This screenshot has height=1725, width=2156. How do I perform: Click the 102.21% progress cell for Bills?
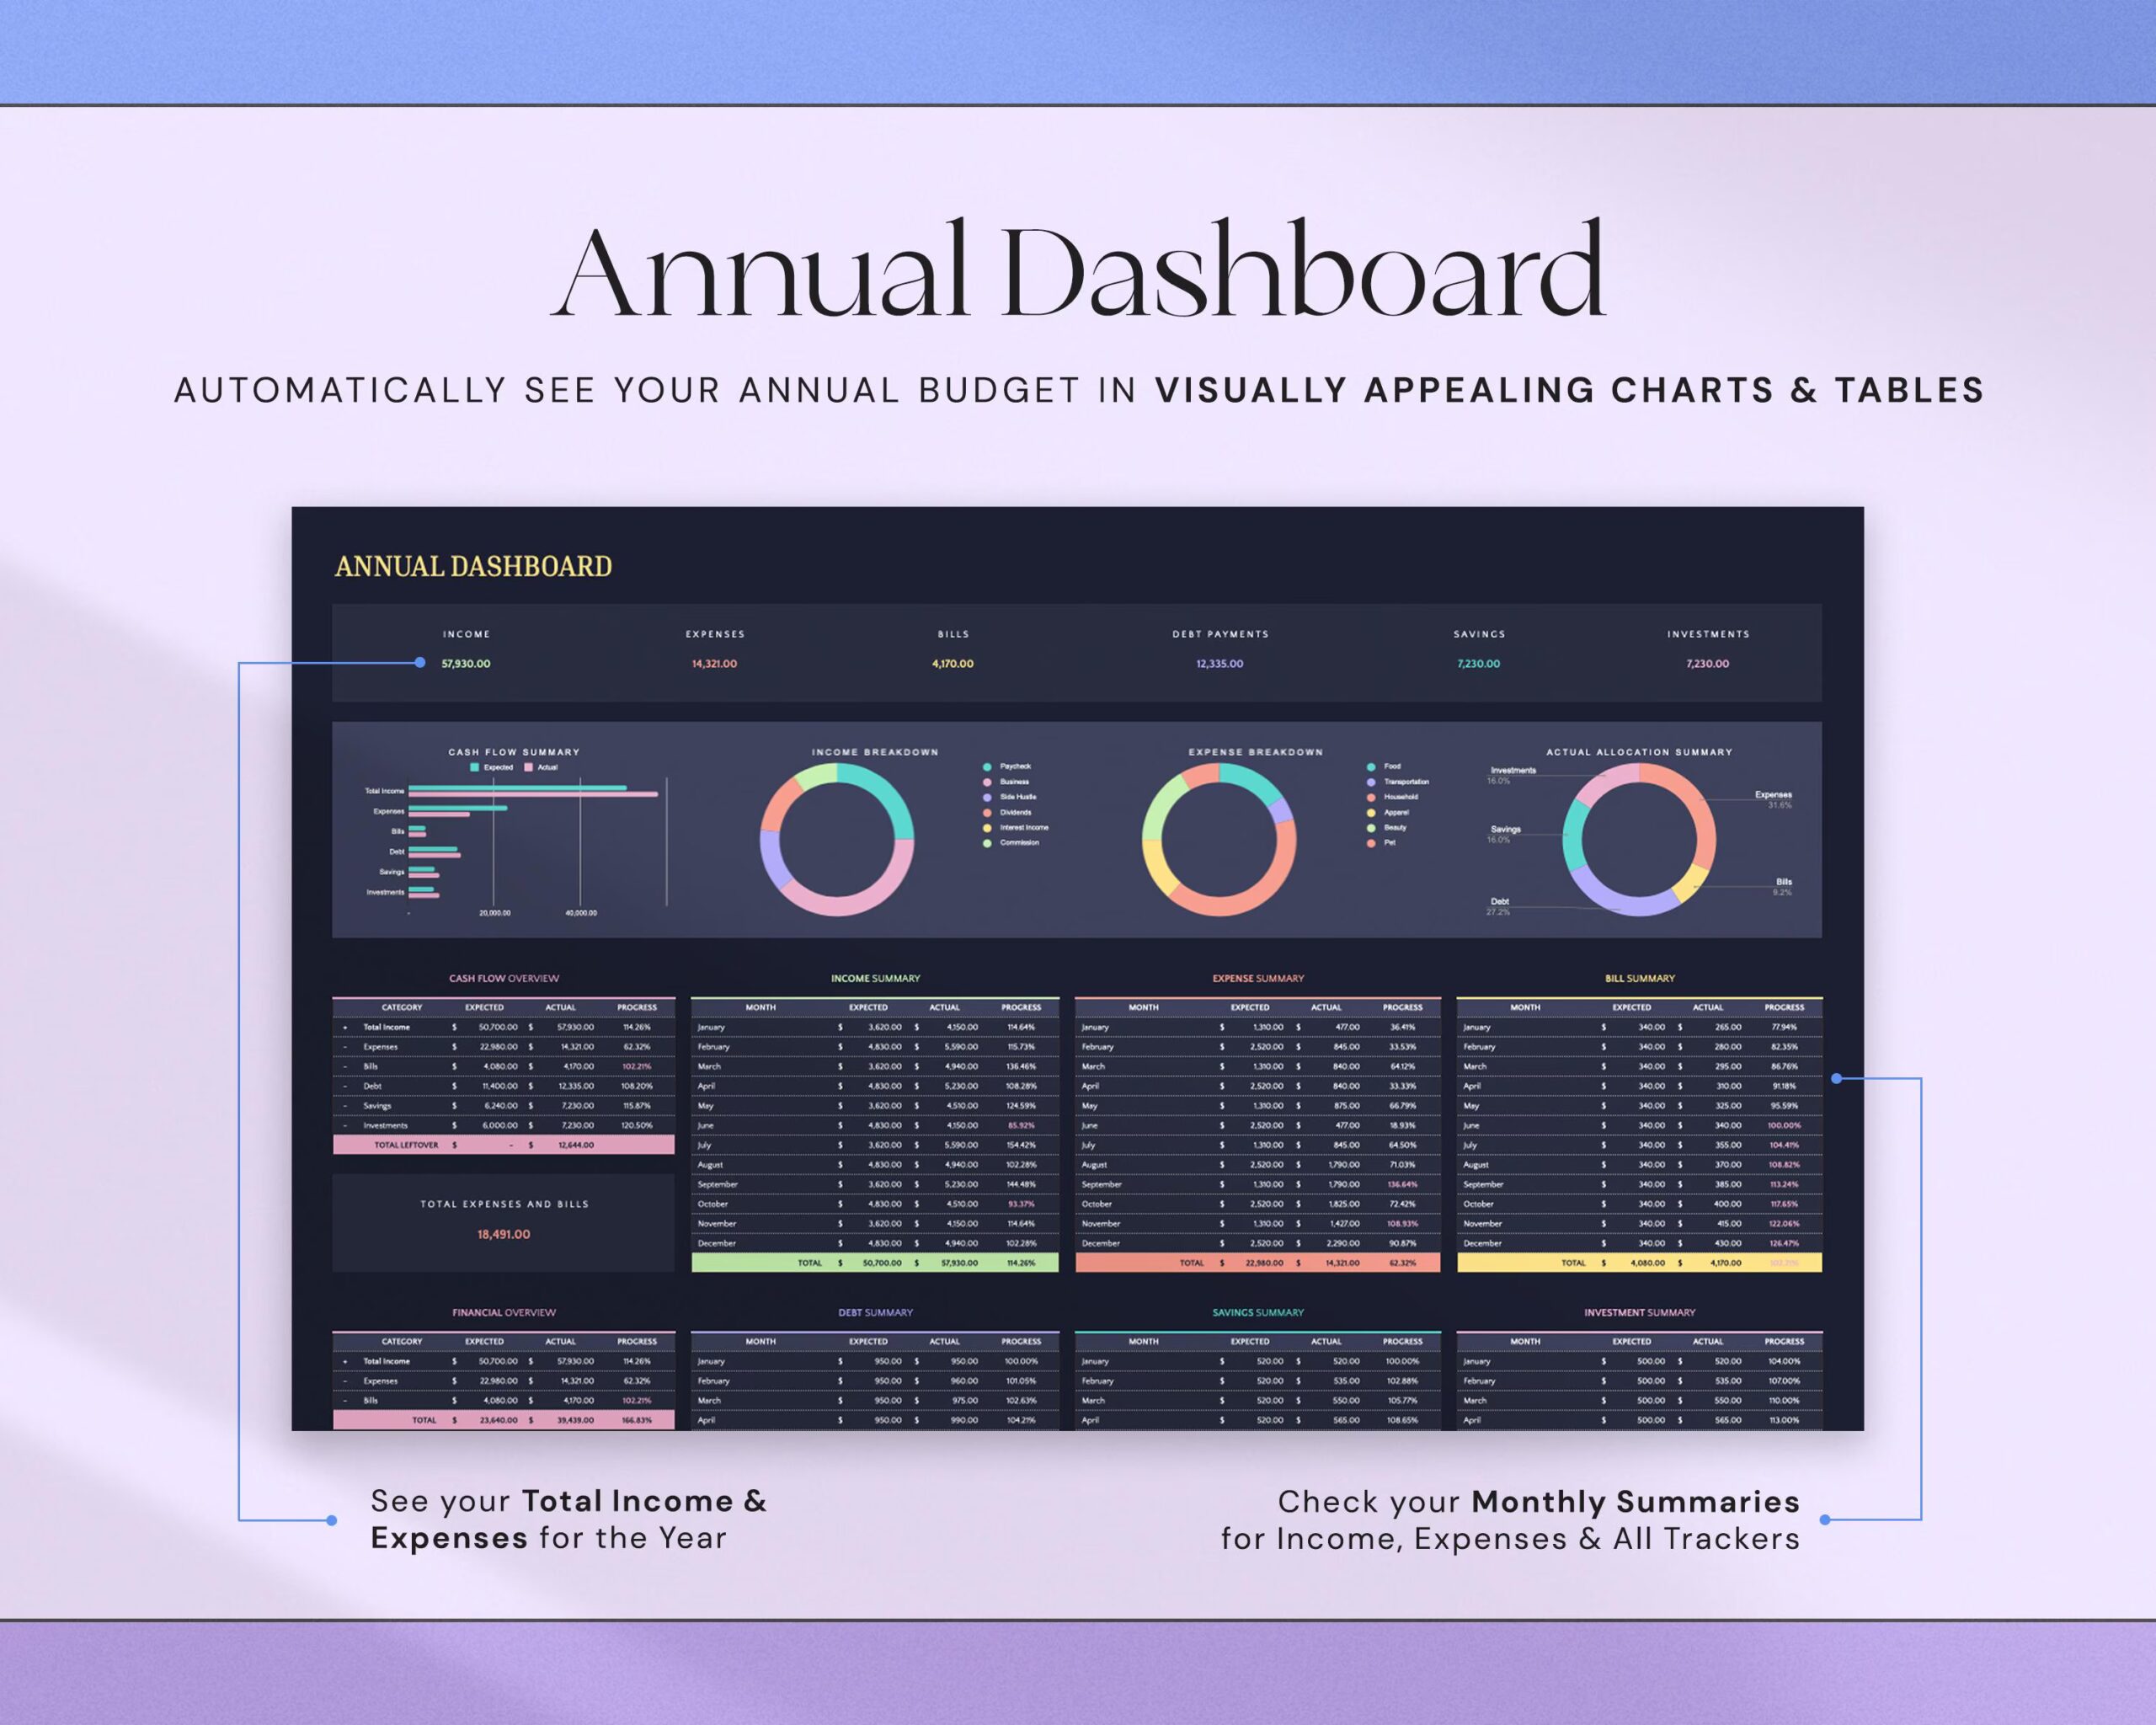[637, 1067]
